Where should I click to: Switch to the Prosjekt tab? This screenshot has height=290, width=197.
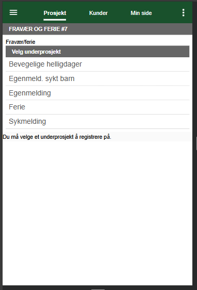(x=55, y=13)
